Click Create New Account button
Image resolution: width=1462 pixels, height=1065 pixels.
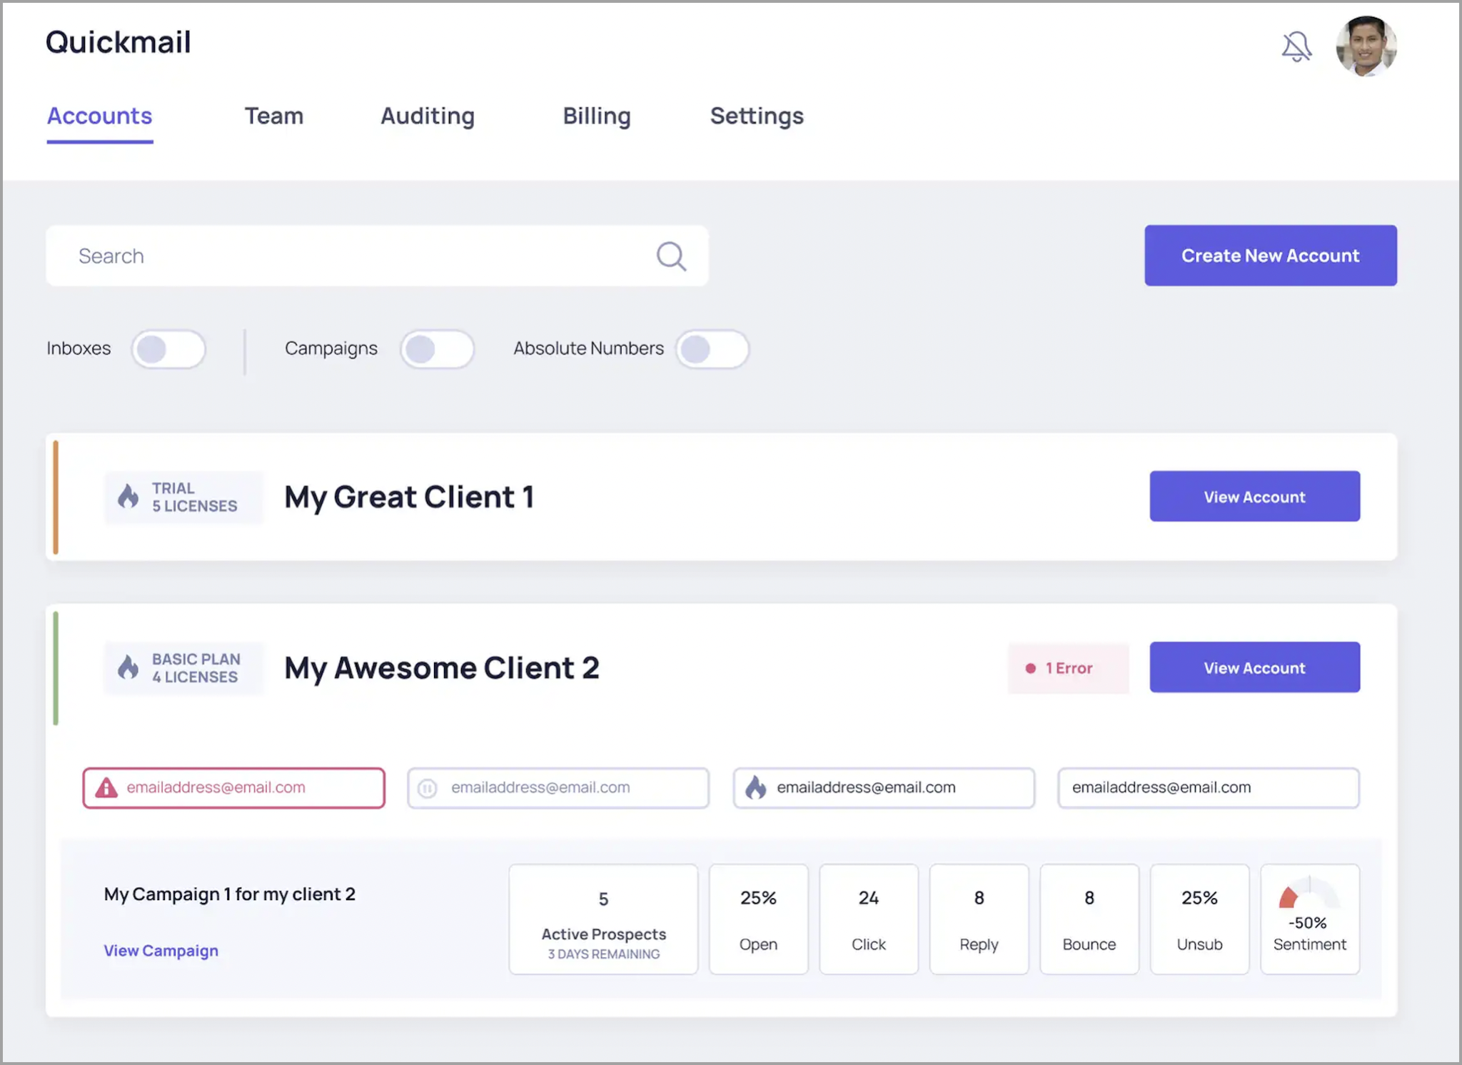(x=1270, y=256)
